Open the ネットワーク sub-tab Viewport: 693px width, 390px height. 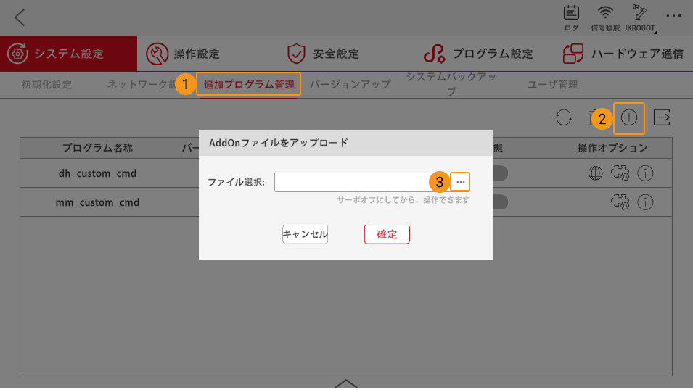(142, 84)
